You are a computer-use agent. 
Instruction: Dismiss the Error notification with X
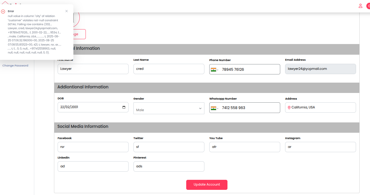(66, 11)
